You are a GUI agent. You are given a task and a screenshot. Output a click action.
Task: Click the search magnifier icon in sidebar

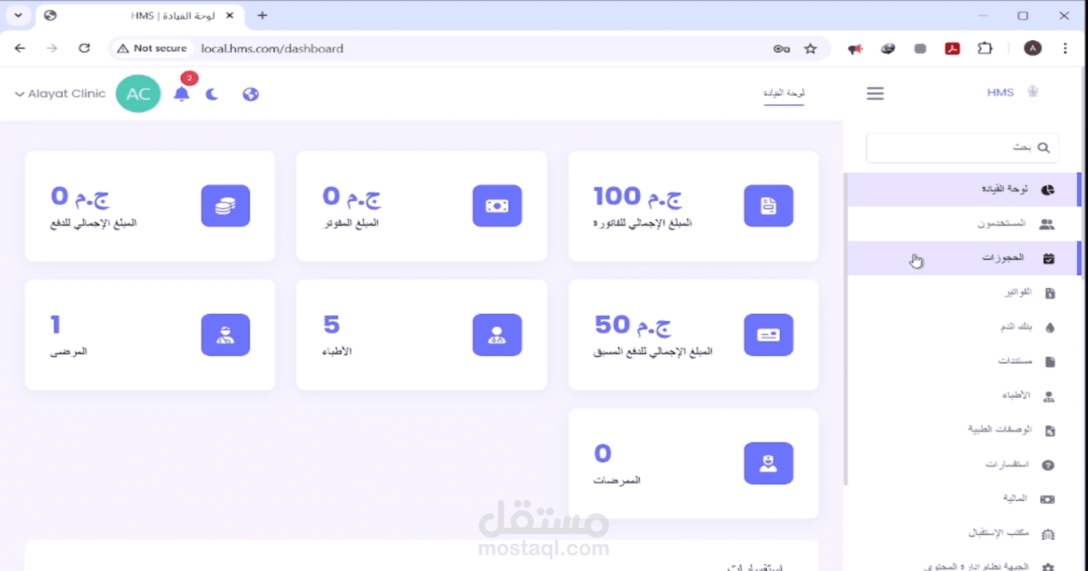click(x=1043, y=148)
